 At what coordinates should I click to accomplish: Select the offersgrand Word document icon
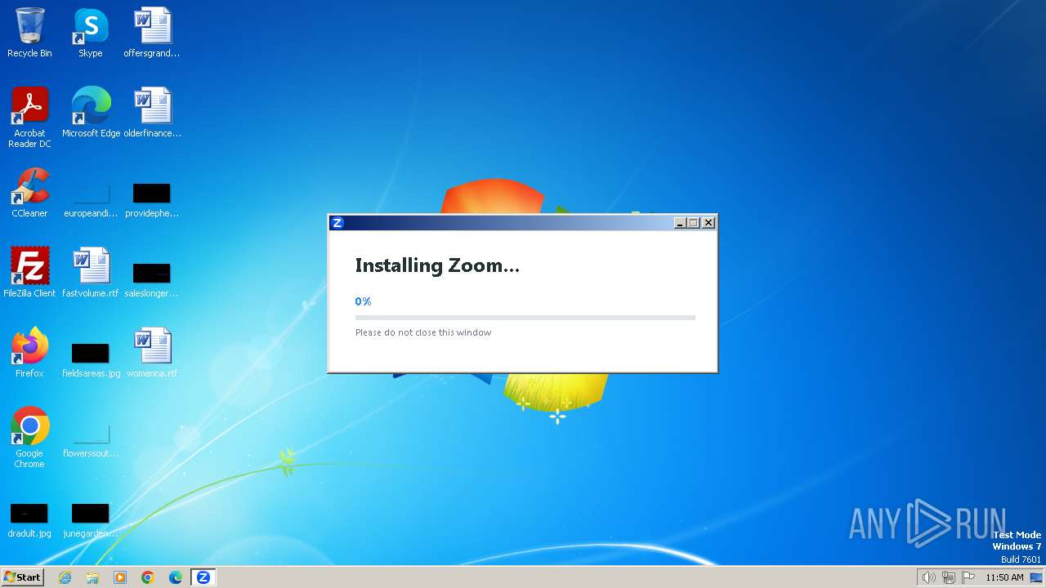tap(152, 33)
